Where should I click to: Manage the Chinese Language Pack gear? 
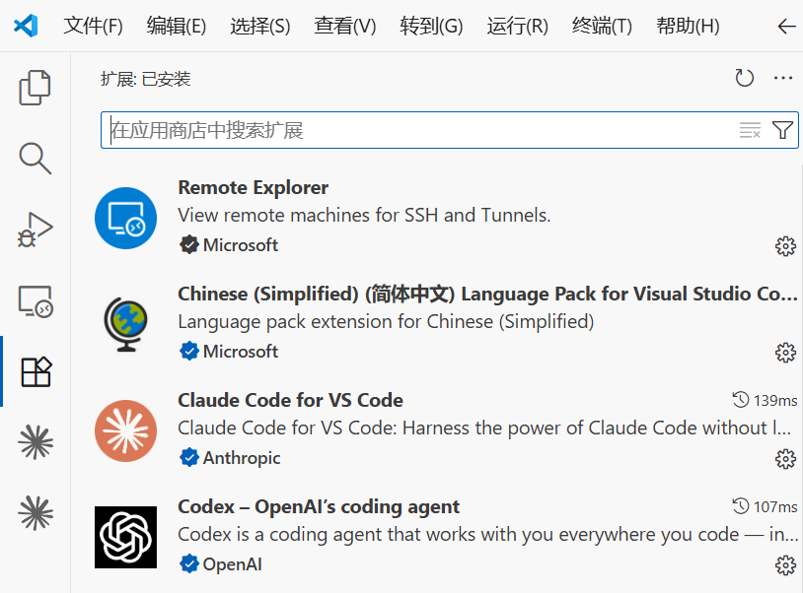(785, 353)
